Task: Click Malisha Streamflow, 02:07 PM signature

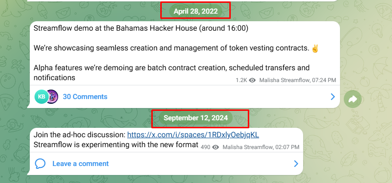Action: coord(261,147)
